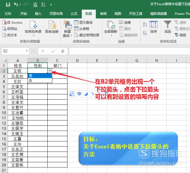
Task: Choose 女 from the dropdown list
Action: [40, 81]
